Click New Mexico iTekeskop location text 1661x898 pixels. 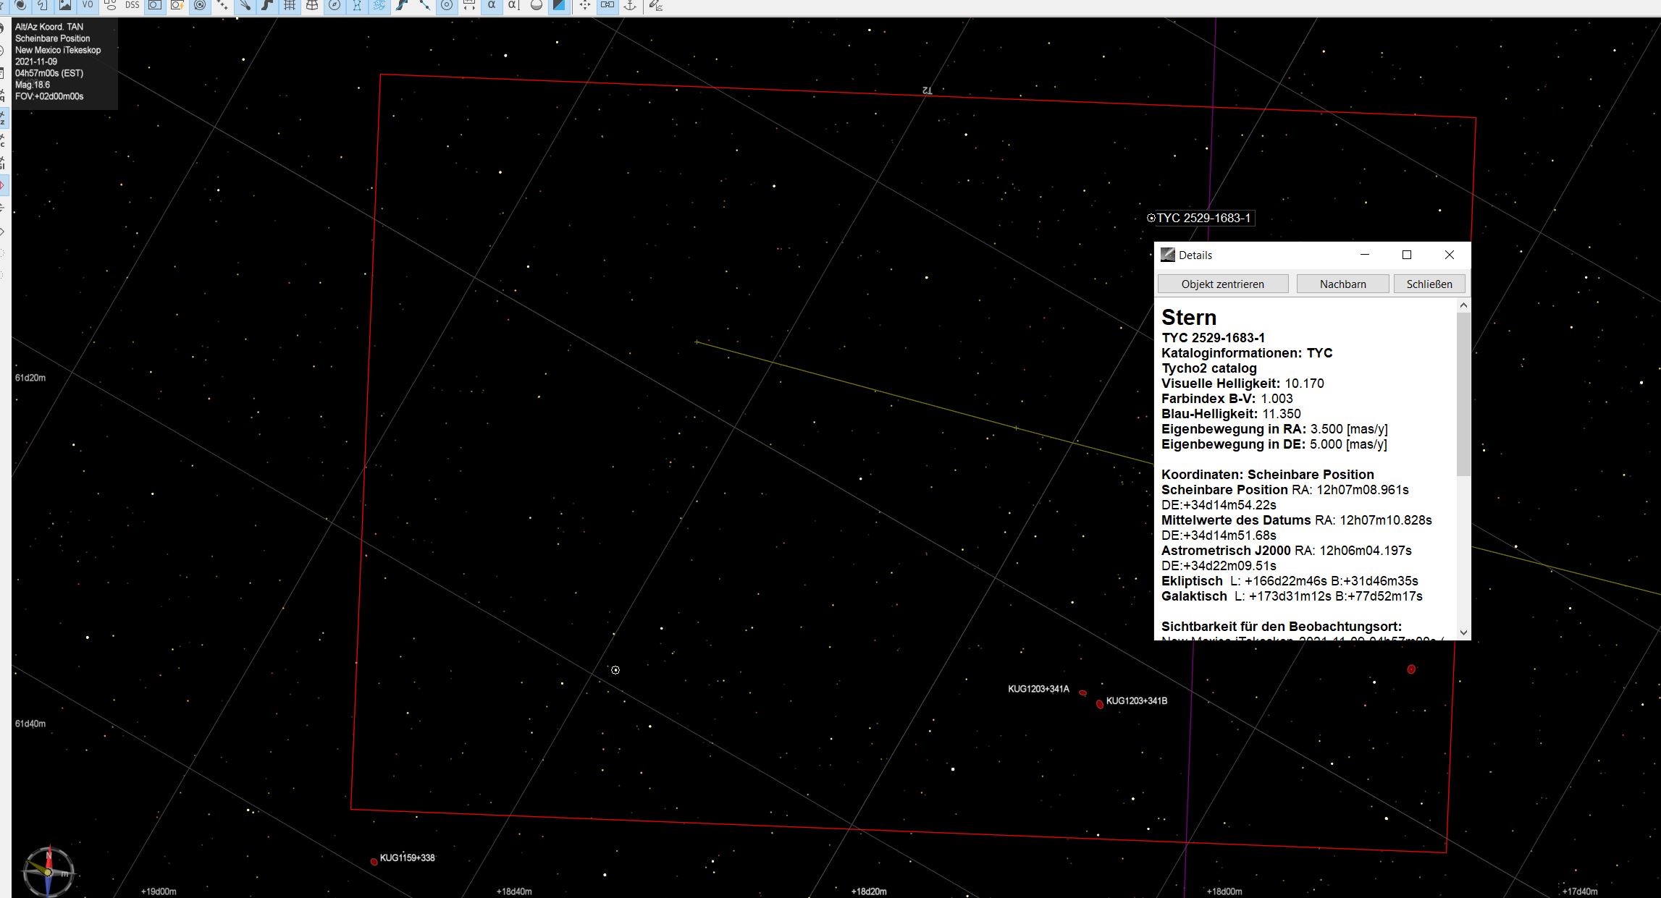point(58,50)
